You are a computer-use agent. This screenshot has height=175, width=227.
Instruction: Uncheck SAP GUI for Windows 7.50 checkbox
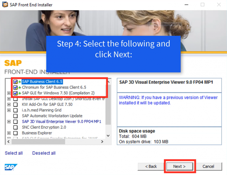pos(15,93)
